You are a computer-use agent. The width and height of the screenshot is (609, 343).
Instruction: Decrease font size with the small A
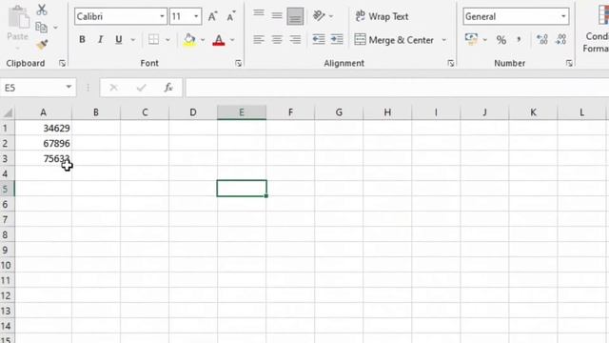pos(231,16)
